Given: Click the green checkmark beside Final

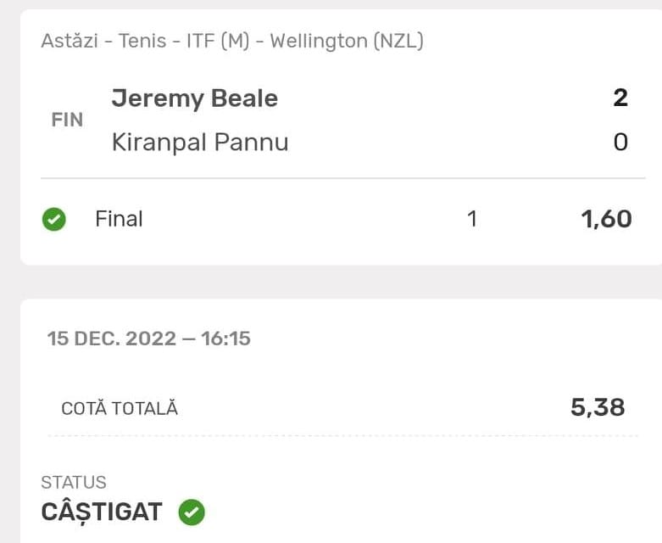Looking at the screenshot, I should click(53, 220).
